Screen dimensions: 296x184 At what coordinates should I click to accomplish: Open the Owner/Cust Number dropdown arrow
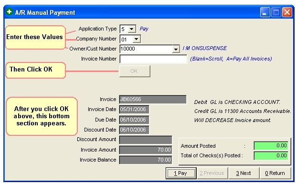176,49
